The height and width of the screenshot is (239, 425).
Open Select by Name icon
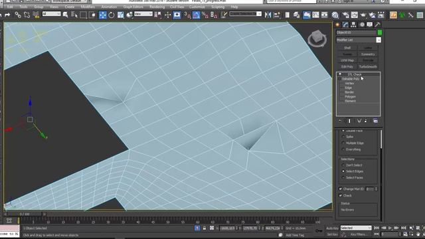pyautogui.click(x=74, y=15)
